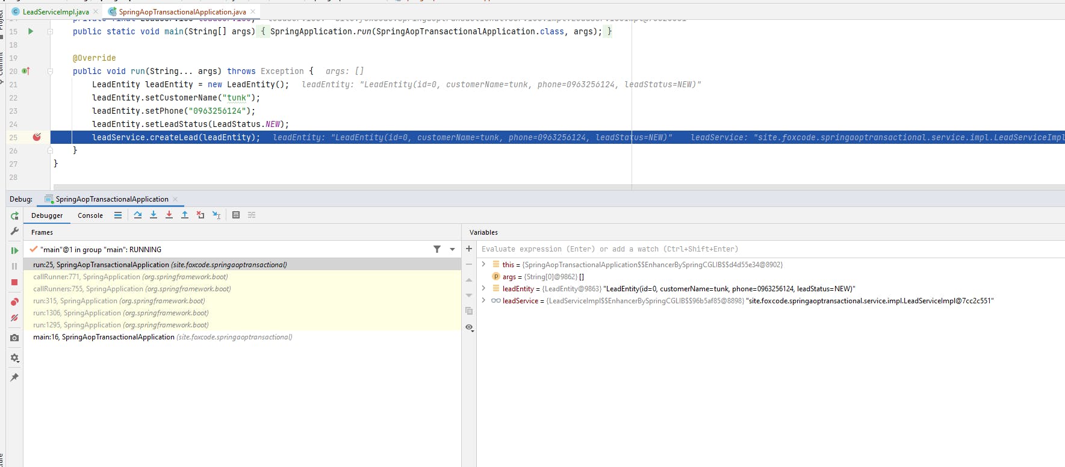Remove the watch with the minus icon
The image size is (1065, 467).
pyautogui.click(x=469, y=264)
